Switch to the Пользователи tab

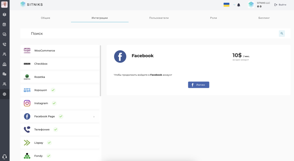pyautogui.click(x=159, y=18)
